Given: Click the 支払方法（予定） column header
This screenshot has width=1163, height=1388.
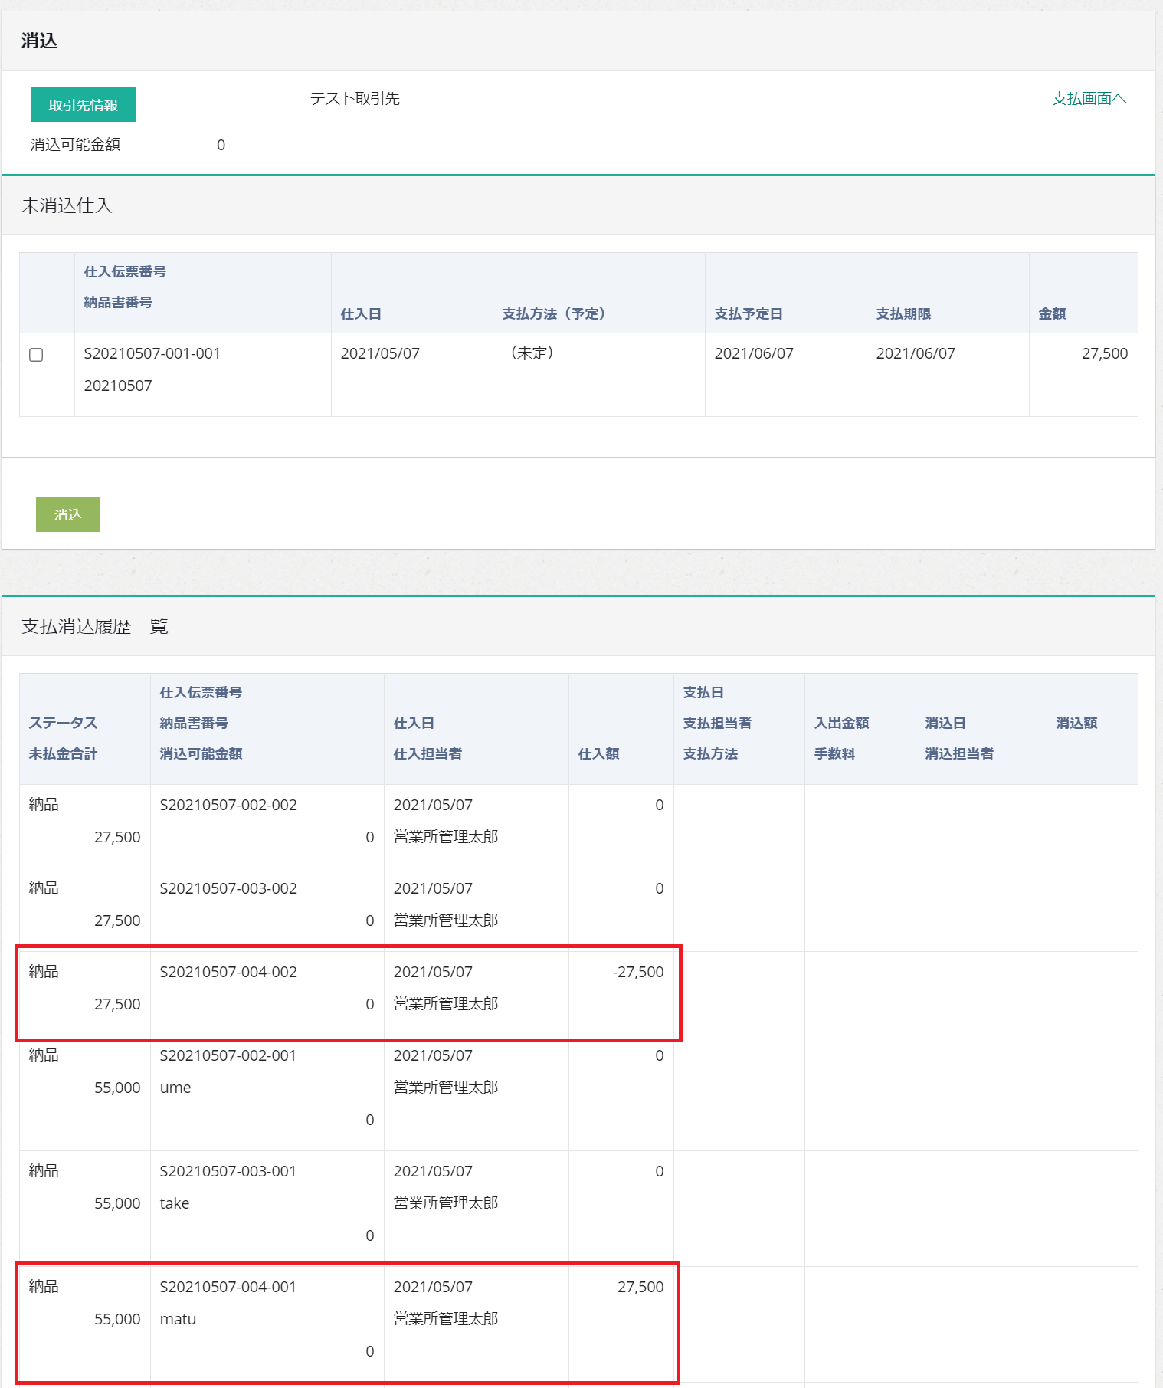Looking at the screenshot, I should [553, 313].
